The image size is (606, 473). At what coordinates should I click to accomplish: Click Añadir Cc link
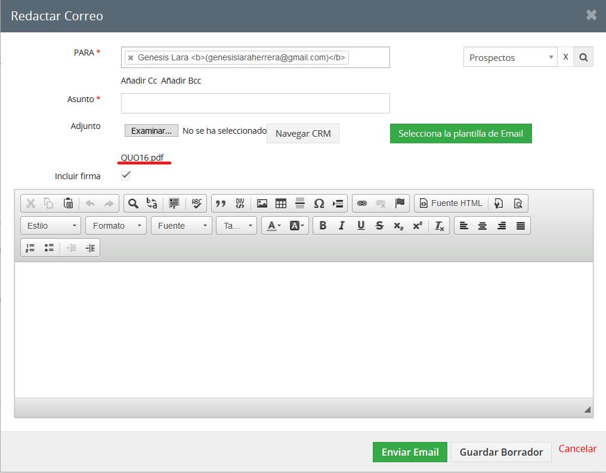click(139, 81)
